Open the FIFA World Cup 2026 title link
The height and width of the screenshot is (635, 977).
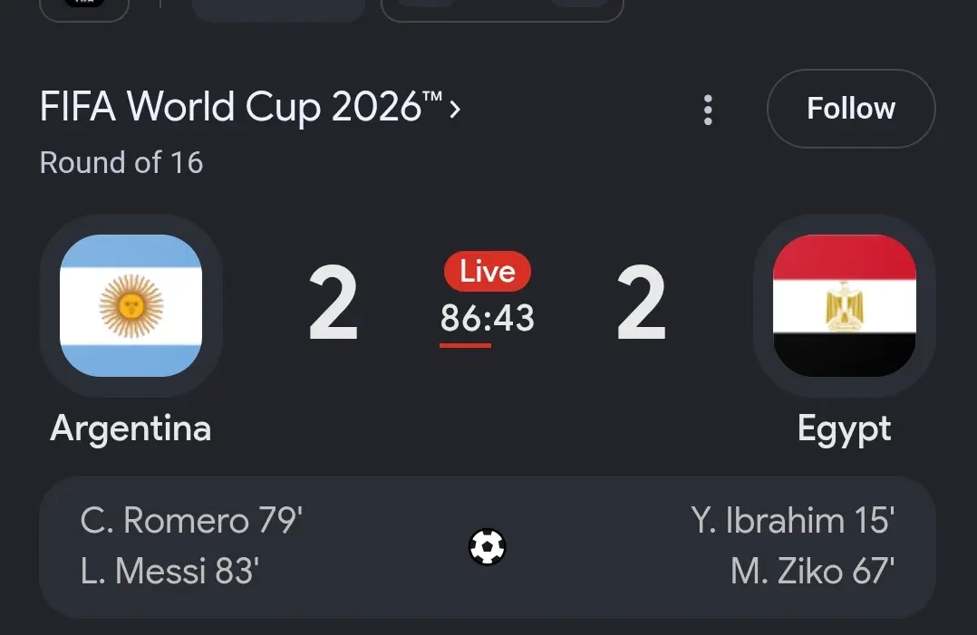pos(242,107)
